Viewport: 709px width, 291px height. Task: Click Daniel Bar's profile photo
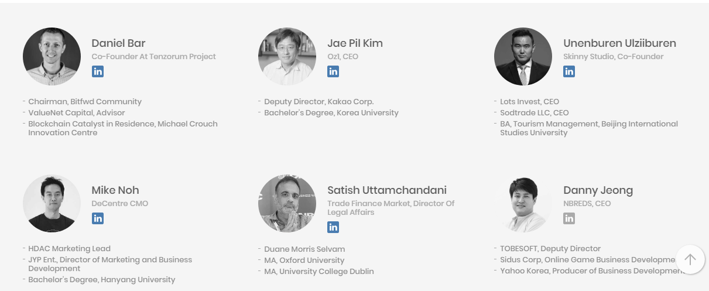pos(52,56)
